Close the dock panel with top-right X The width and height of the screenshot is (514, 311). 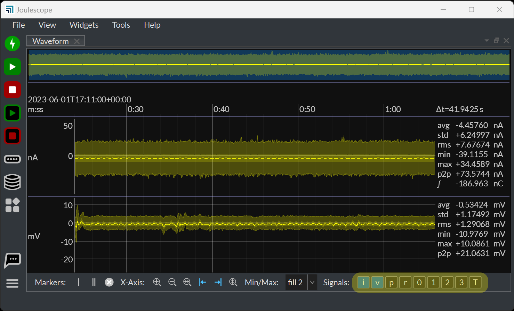(506, 41)
